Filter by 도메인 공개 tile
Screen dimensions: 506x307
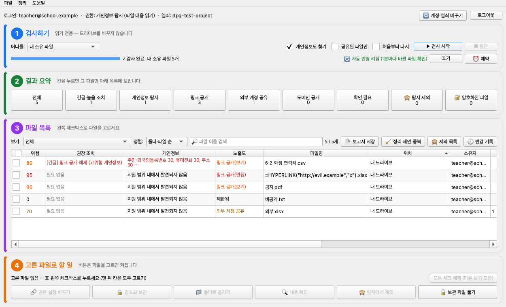(308, 100)
